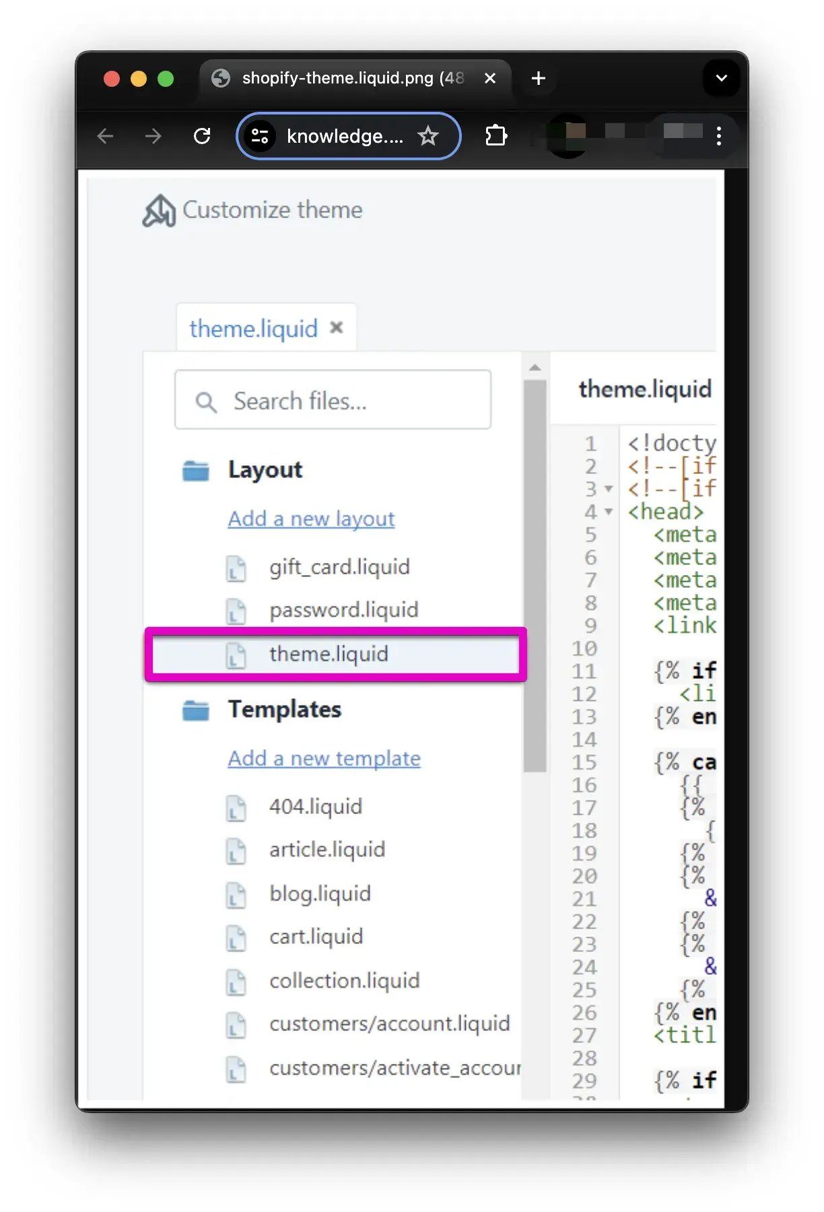This screenshot has height=1212, width=824.
Task: Click the file icon beside cart.liquid
Action: [x=236, y=938]
